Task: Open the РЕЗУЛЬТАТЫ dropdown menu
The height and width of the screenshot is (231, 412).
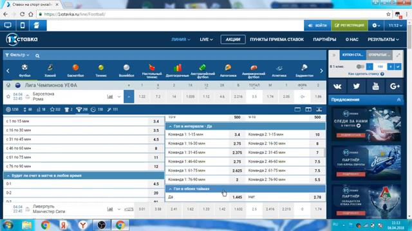Action: click(x=384, y=39)
